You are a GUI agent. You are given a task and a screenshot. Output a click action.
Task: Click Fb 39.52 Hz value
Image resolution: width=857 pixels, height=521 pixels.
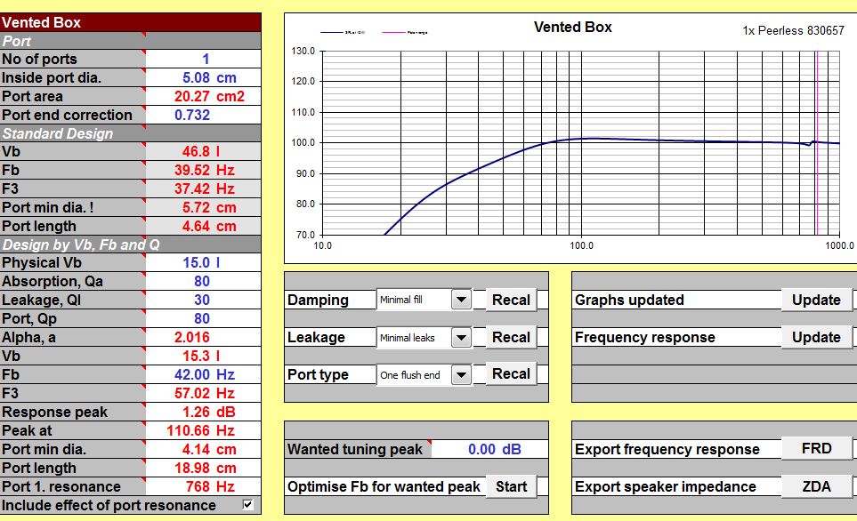click(203, 170)
